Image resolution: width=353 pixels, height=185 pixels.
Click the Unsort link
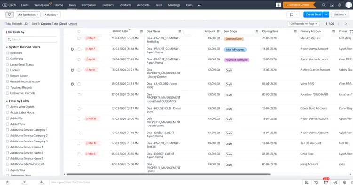click(x=72, y=24)
